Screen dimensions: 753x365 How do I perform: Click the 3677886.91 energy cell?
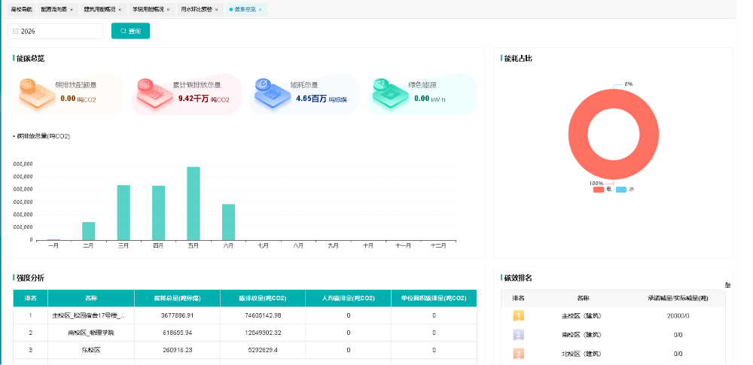[177, 316]
